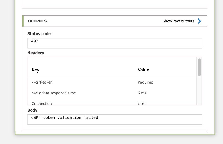Screen dimensions: 223x144
Task: Click the x-csrf-token header key
Action: tap(42, 82)
